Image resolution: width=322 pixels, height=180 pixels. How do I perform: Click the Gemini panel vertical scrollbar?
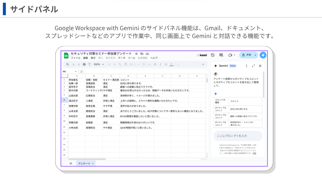point(264,84)
